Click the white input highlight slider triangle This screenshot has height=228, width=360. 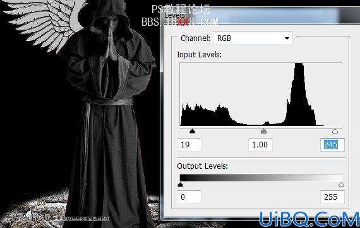[x=335, y=131]
